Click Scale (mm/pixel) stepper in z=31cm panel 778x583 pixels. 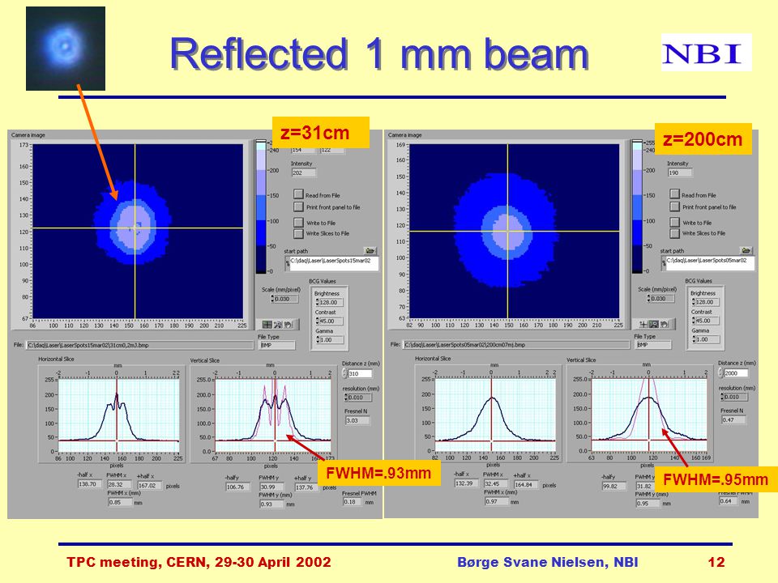point(272,299)
